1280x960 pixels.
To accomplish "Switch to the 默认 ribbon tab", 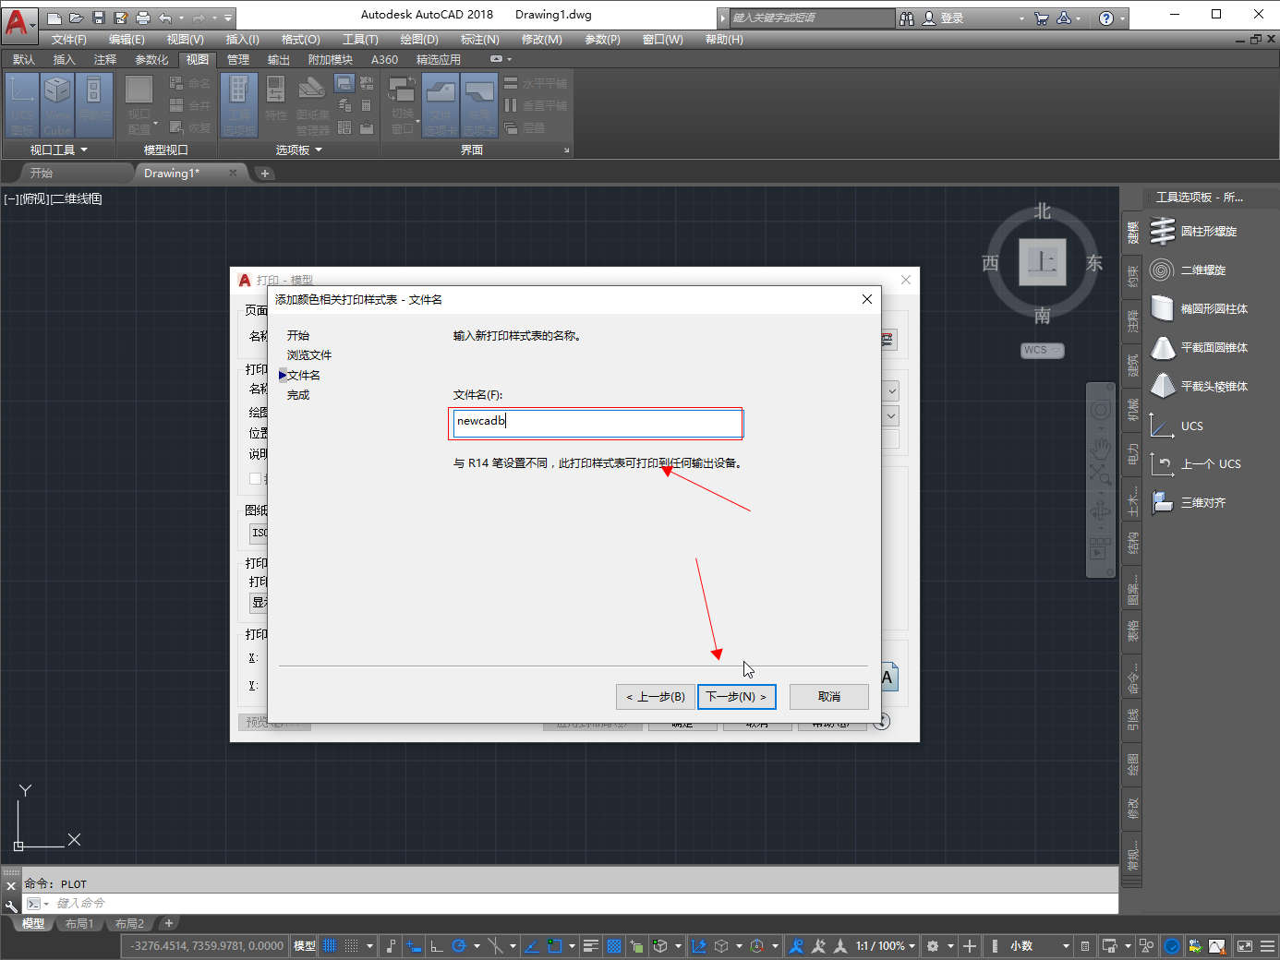I will click(x=24, y=59).
